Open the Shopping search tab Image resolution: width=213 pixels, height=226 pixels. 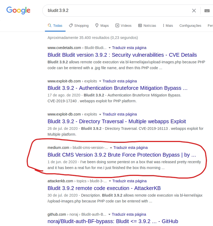(x=79, y=26)
